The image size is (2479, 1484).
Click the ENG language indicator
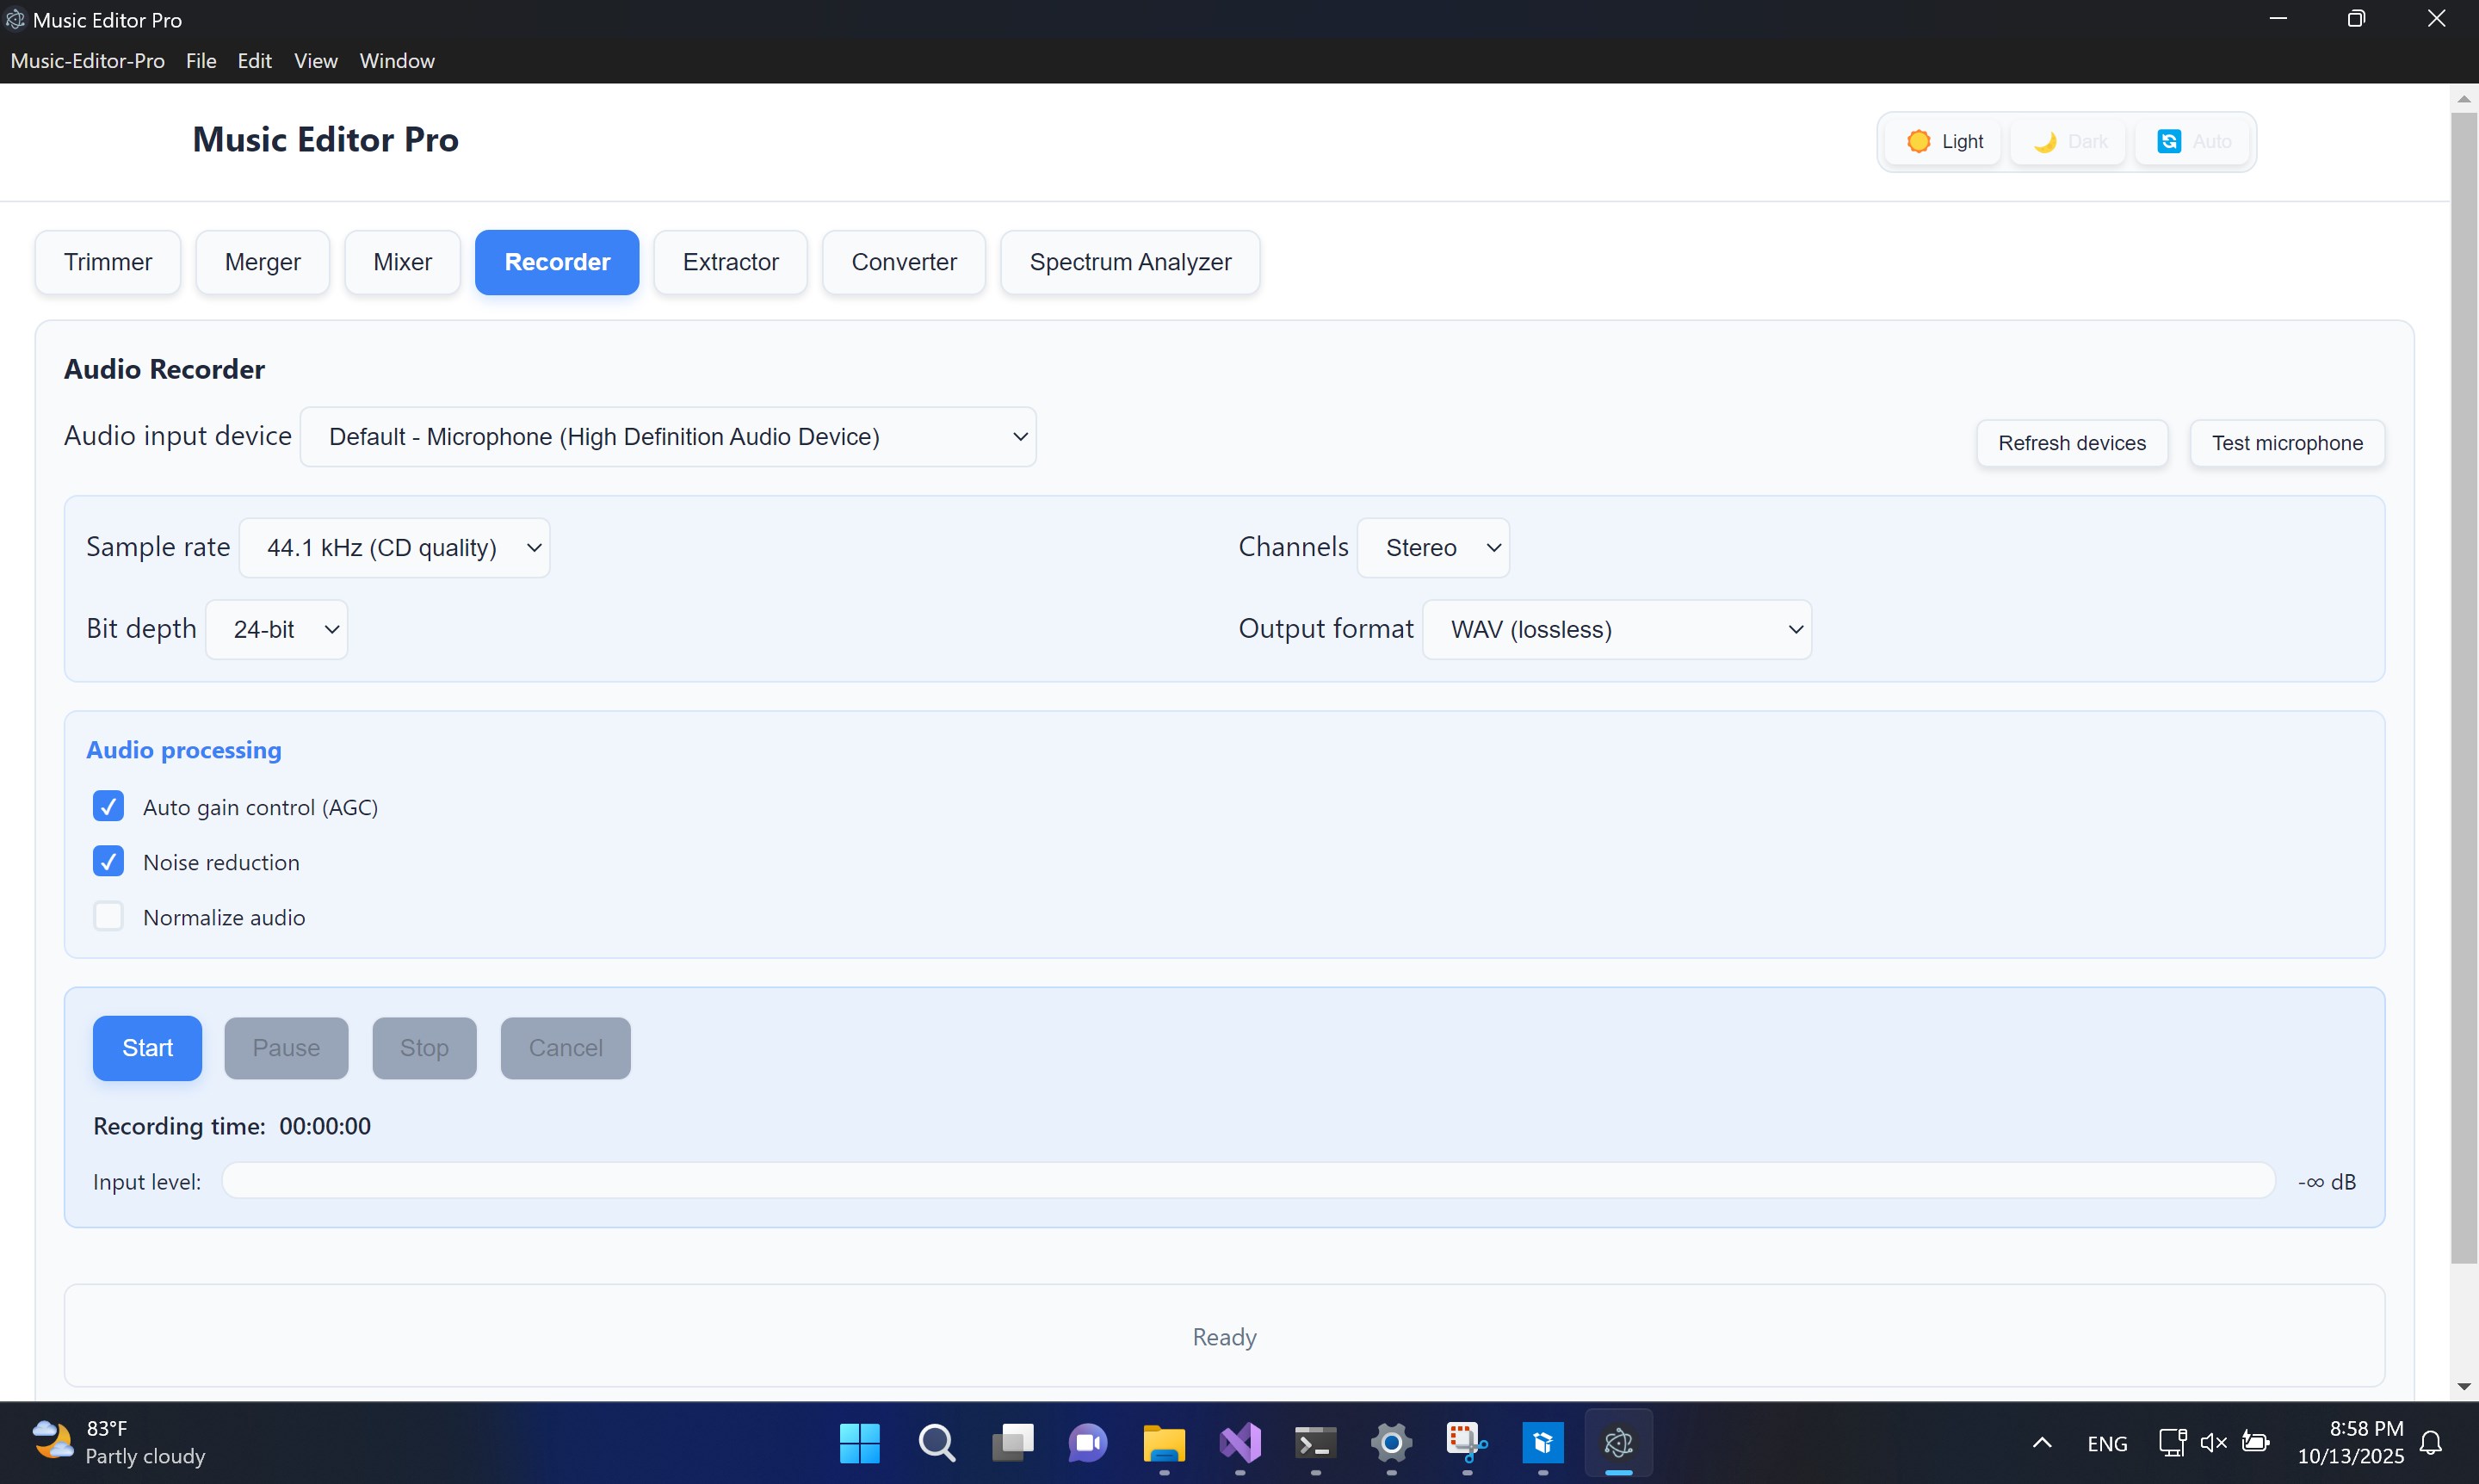(x=2107, y=1443)
